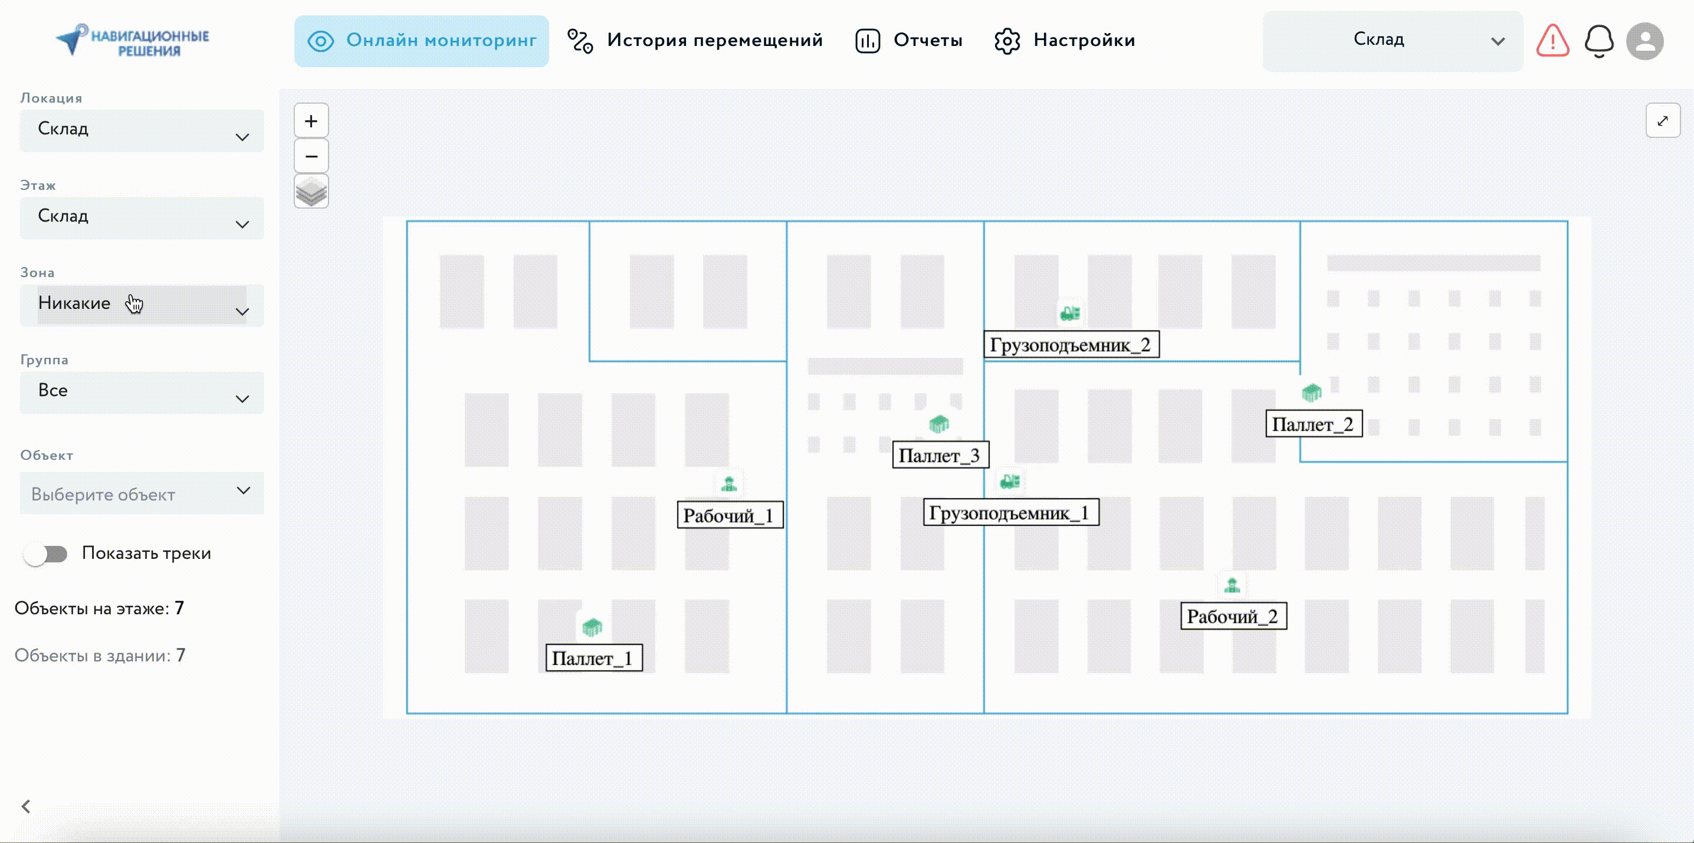
Task: Enable the Показать треки switch
Action: click(x=45, y=554)
